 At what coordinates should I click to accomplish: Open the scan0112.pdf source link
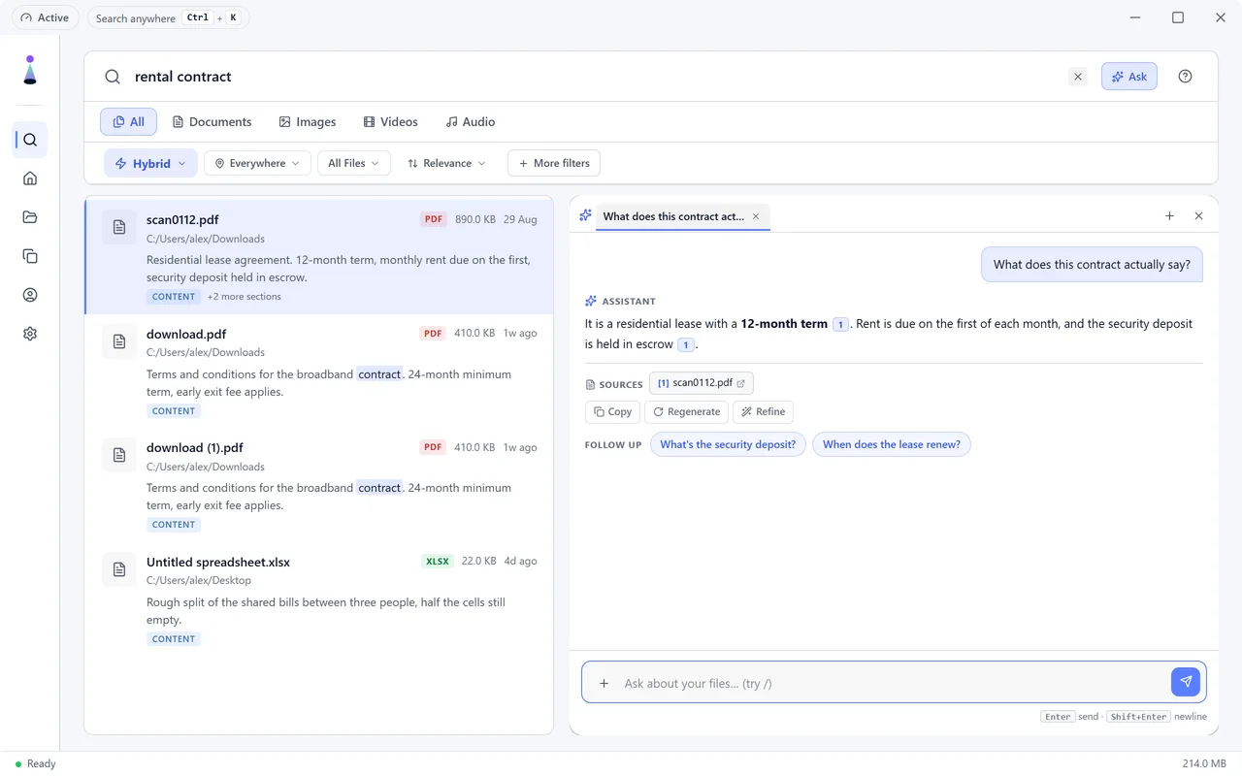click(702, 383)
